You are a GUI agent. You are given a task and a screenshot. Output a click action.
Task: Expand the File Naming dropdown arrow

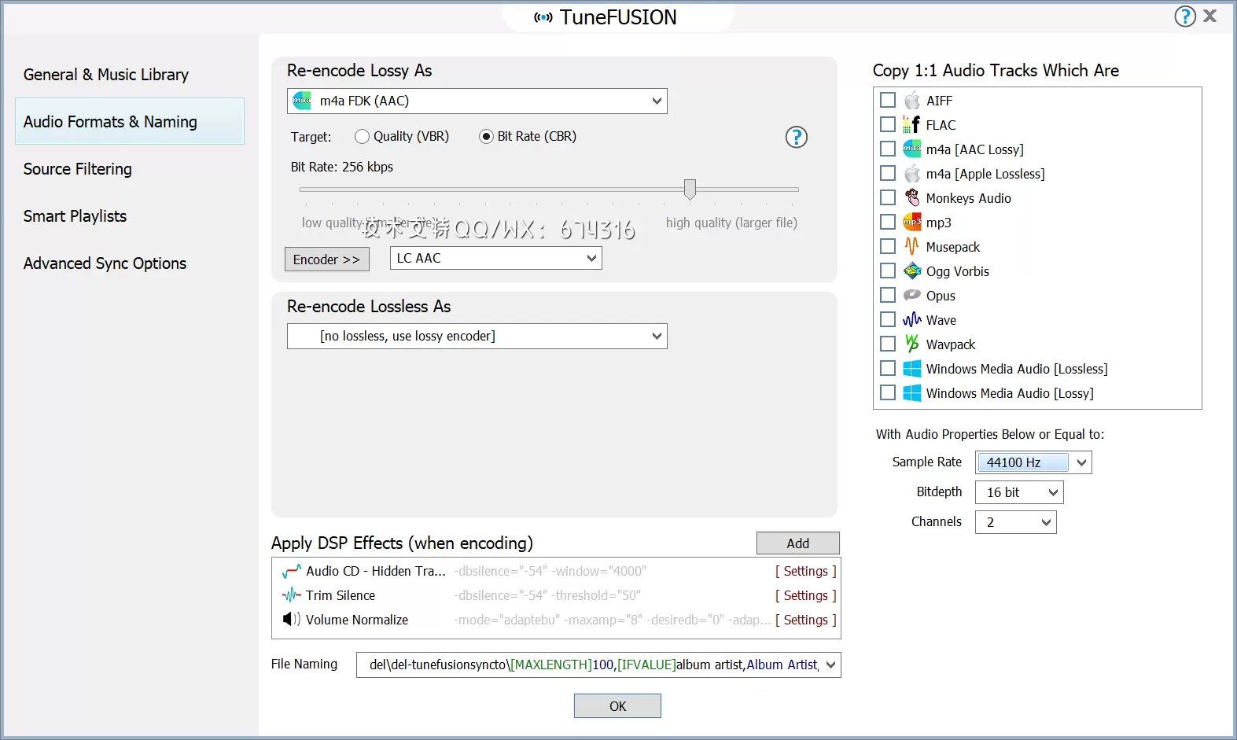coord(830,665)
